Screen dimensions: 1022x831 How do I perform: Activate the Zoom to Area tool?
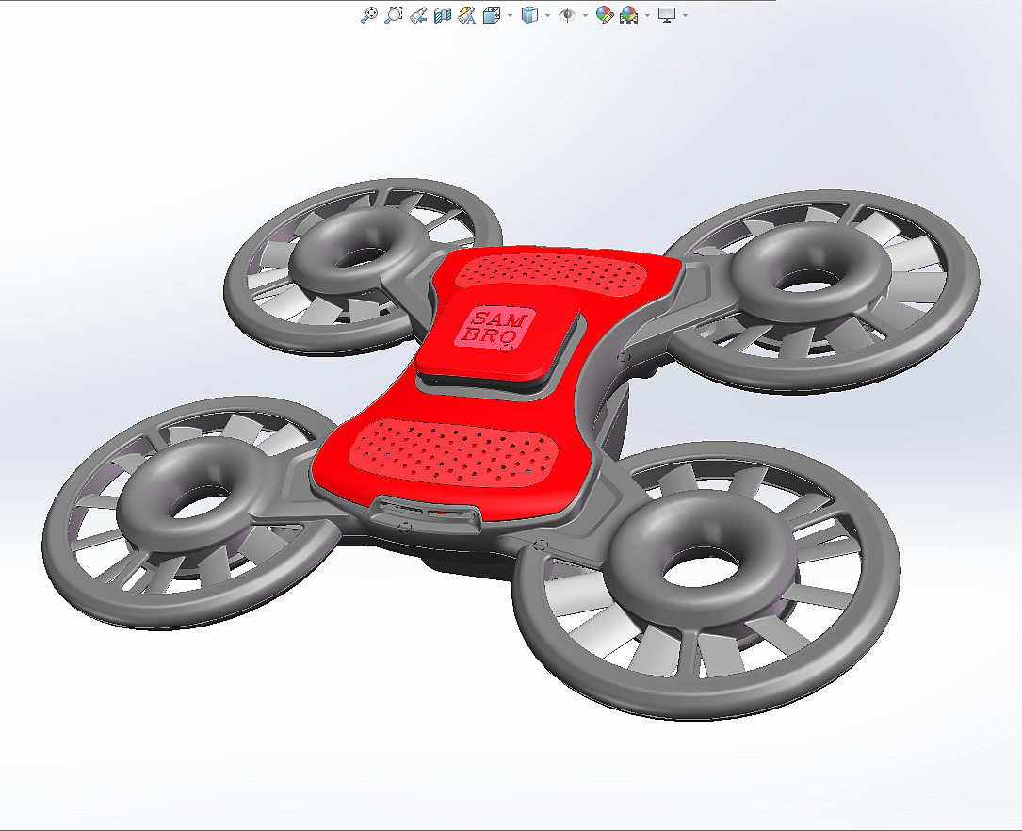pyautogui.click(x=393, y=15)
